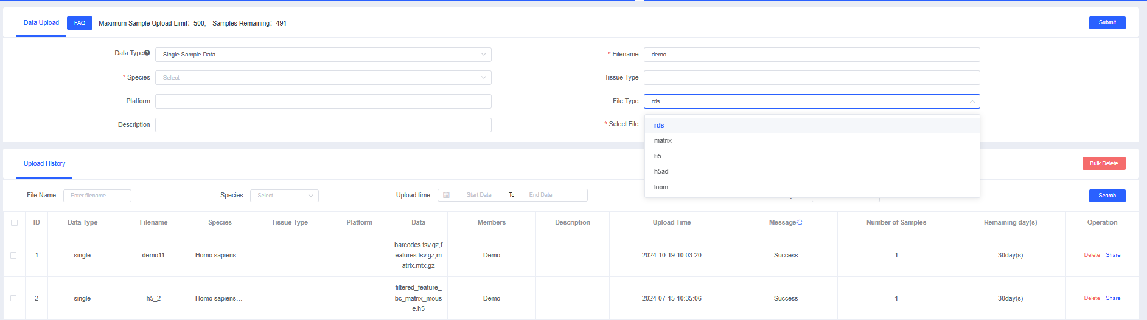Open the Species filter in Upload History
1147x320 pixels.
coord(284,196)
